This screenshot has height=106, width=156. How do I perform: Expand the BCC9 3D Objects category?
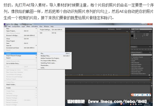click(x=131, y=64)
